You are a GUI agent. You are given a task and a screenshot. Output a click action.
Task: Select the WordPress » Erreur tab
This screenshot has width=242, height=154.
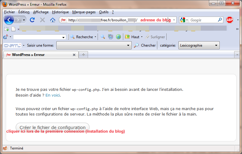click(x=41, y=55)
